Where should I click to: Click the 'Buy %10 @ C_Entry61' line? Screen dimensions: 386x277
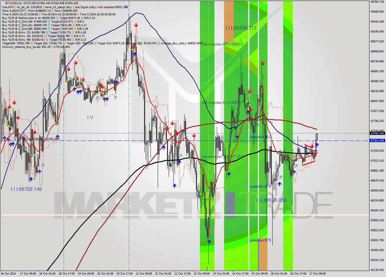click(x=44, y=25)
